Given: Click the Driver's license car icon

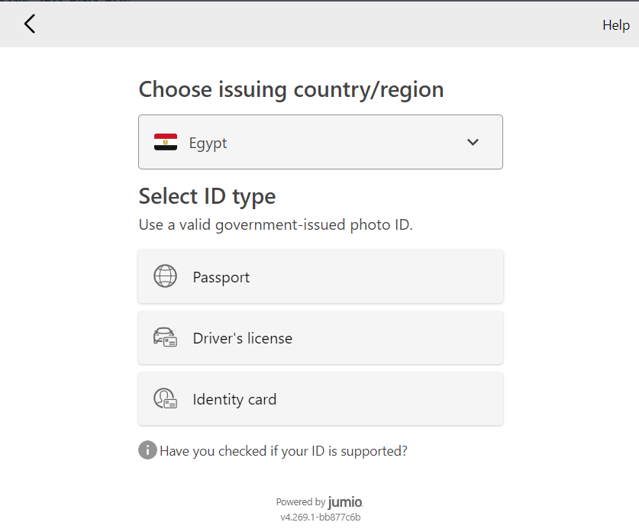Looking at the screenshot, I should click(x=165, y=337).
